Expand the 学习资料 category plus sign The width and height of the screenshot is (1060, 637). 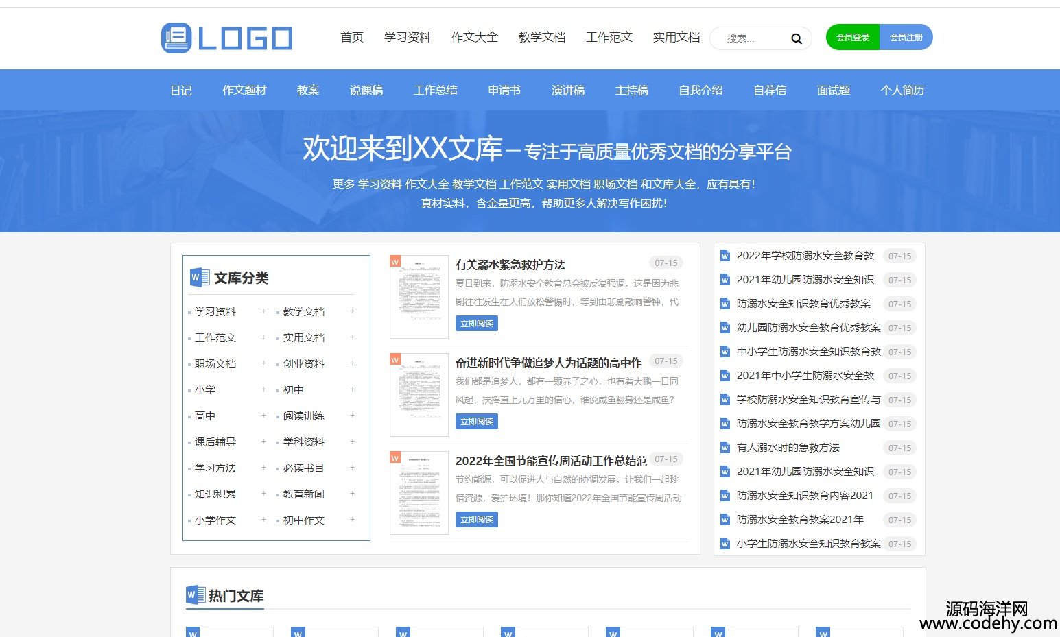coord(263,311)
